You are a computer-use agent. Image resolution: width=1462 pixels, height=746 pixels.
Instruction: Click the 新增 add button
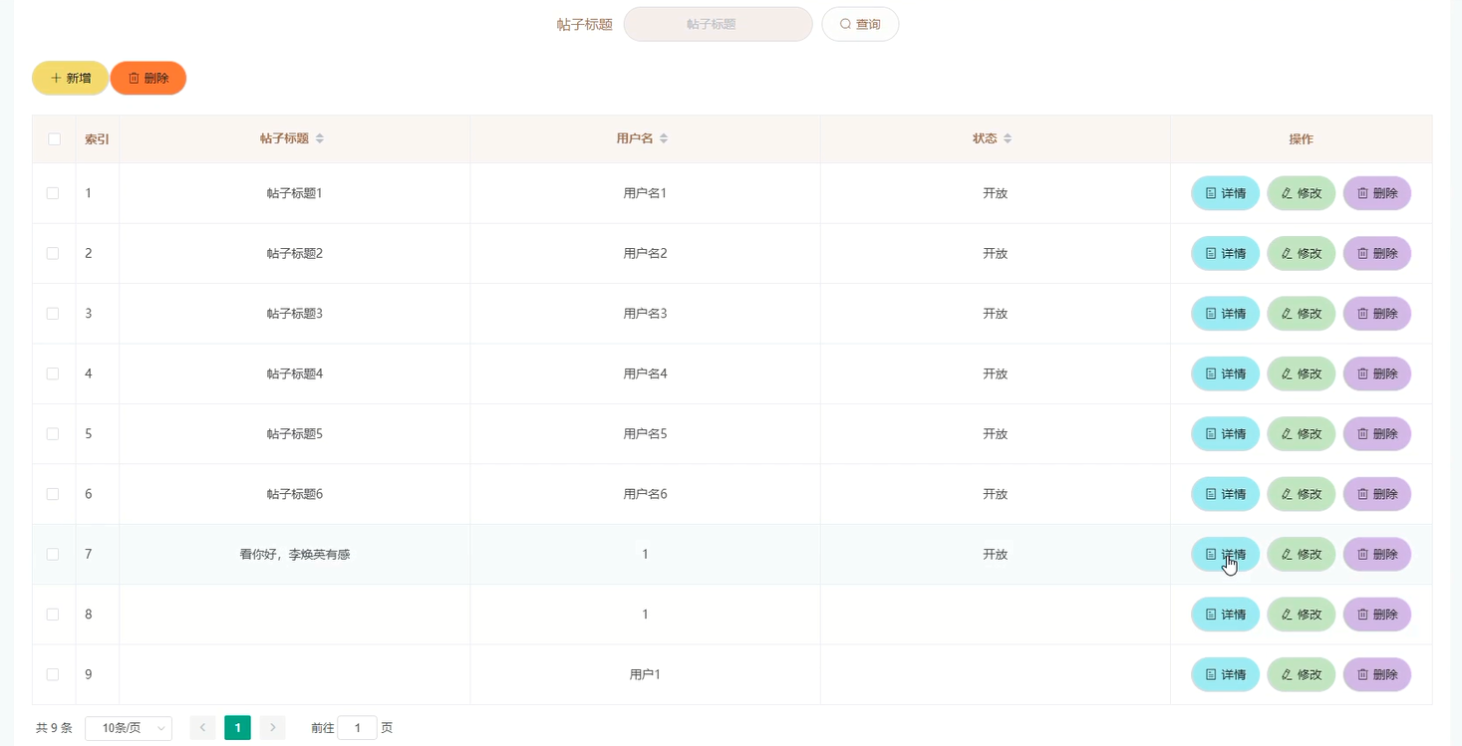pos(71,78)
